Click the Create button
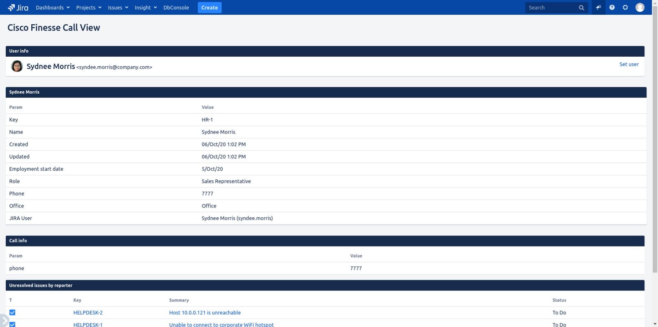658x327 pixels. tap(209, 7)
